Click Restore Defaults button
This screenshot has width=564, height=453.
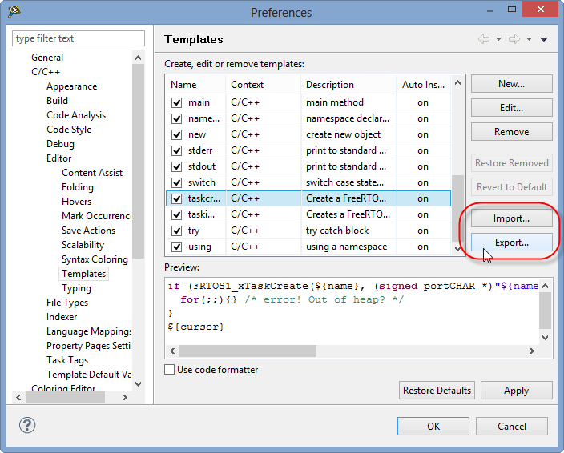[x=437, y=391]
